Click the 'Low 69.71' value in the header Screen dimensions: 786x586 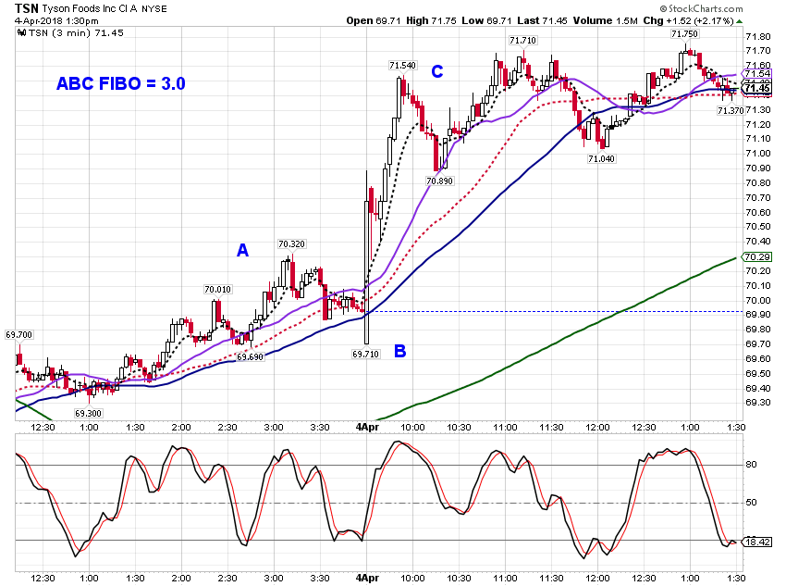pos(486,21)
